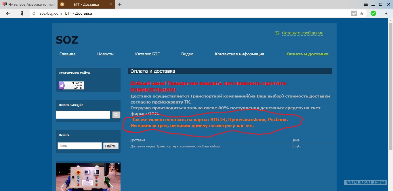The height and width of the screenshot is (191, 393).
Task: Click the 'Статистика сайта' heading
Action: [x=74, y=73]
